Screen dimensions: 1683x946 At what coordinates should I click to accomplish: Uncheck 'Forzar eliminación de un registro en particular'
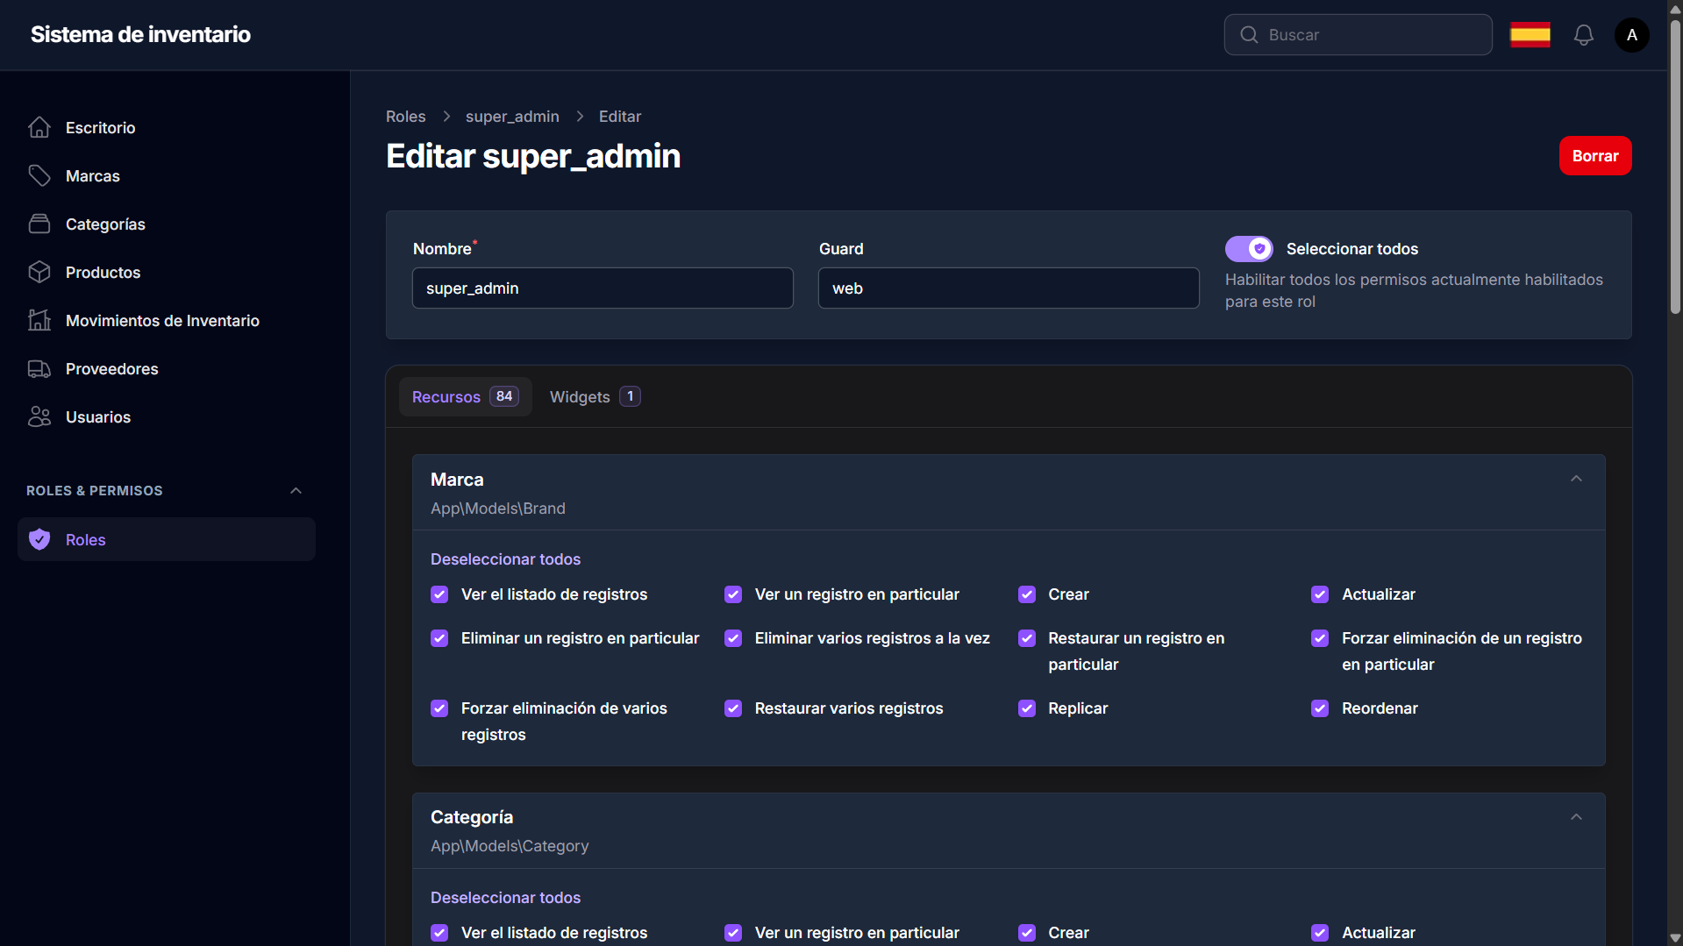[x=1320, y=638]
